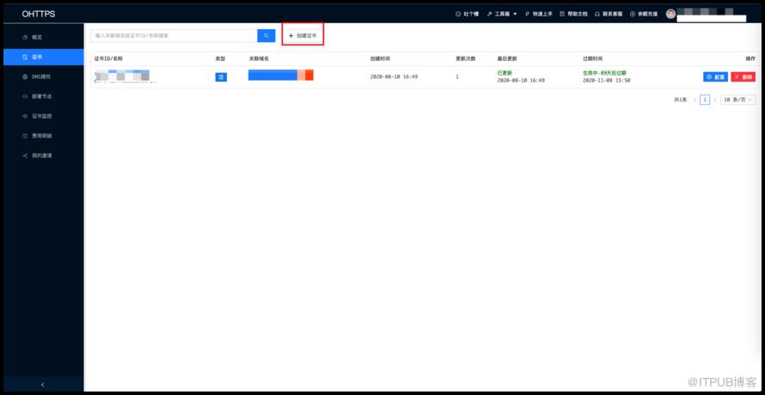Image resolution: width=765 pixels, height=395 pixels.
Task: Open 联系客服 contact support link
Action: (609, 14)
